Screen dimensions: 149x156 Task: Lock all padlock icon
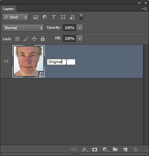click(x=43, y=39)
